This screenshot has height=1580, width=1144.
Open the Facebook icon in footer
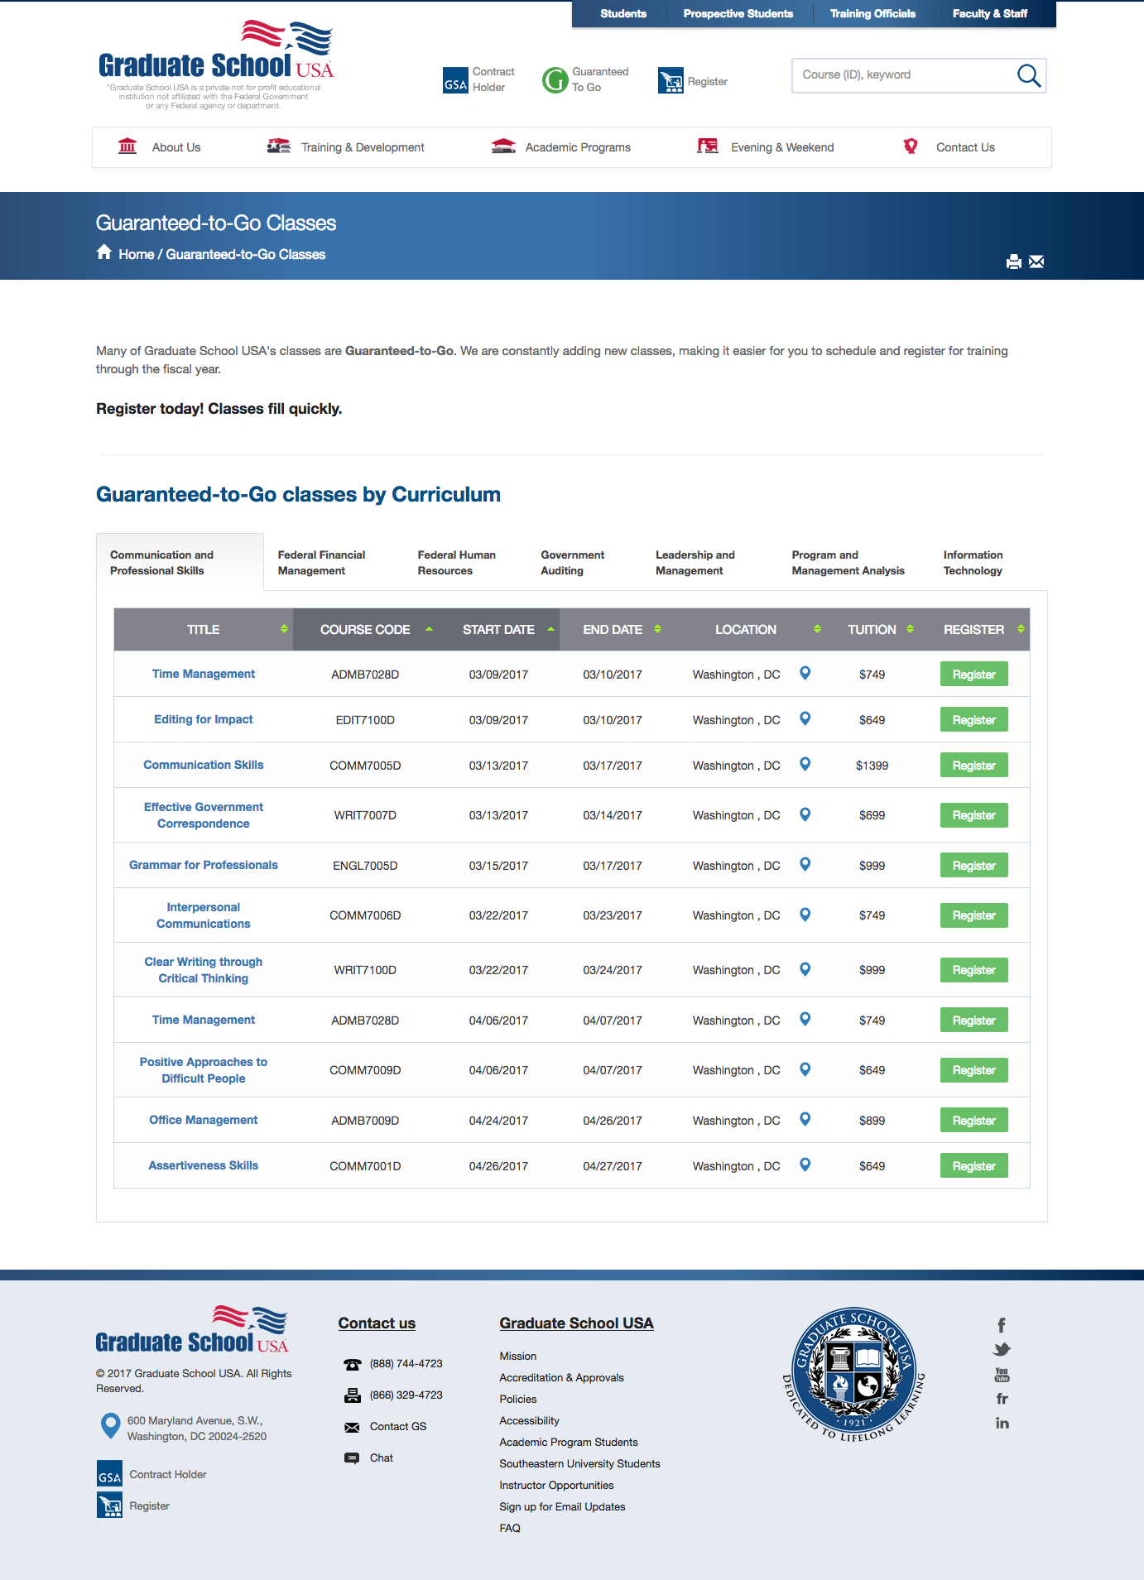1002,1325
